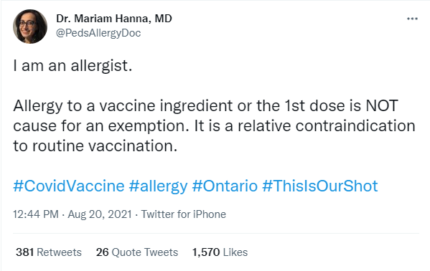Click the 12:44 PM timestamp
The height and width of the screenshot is (271, 430).
point(36,214)
